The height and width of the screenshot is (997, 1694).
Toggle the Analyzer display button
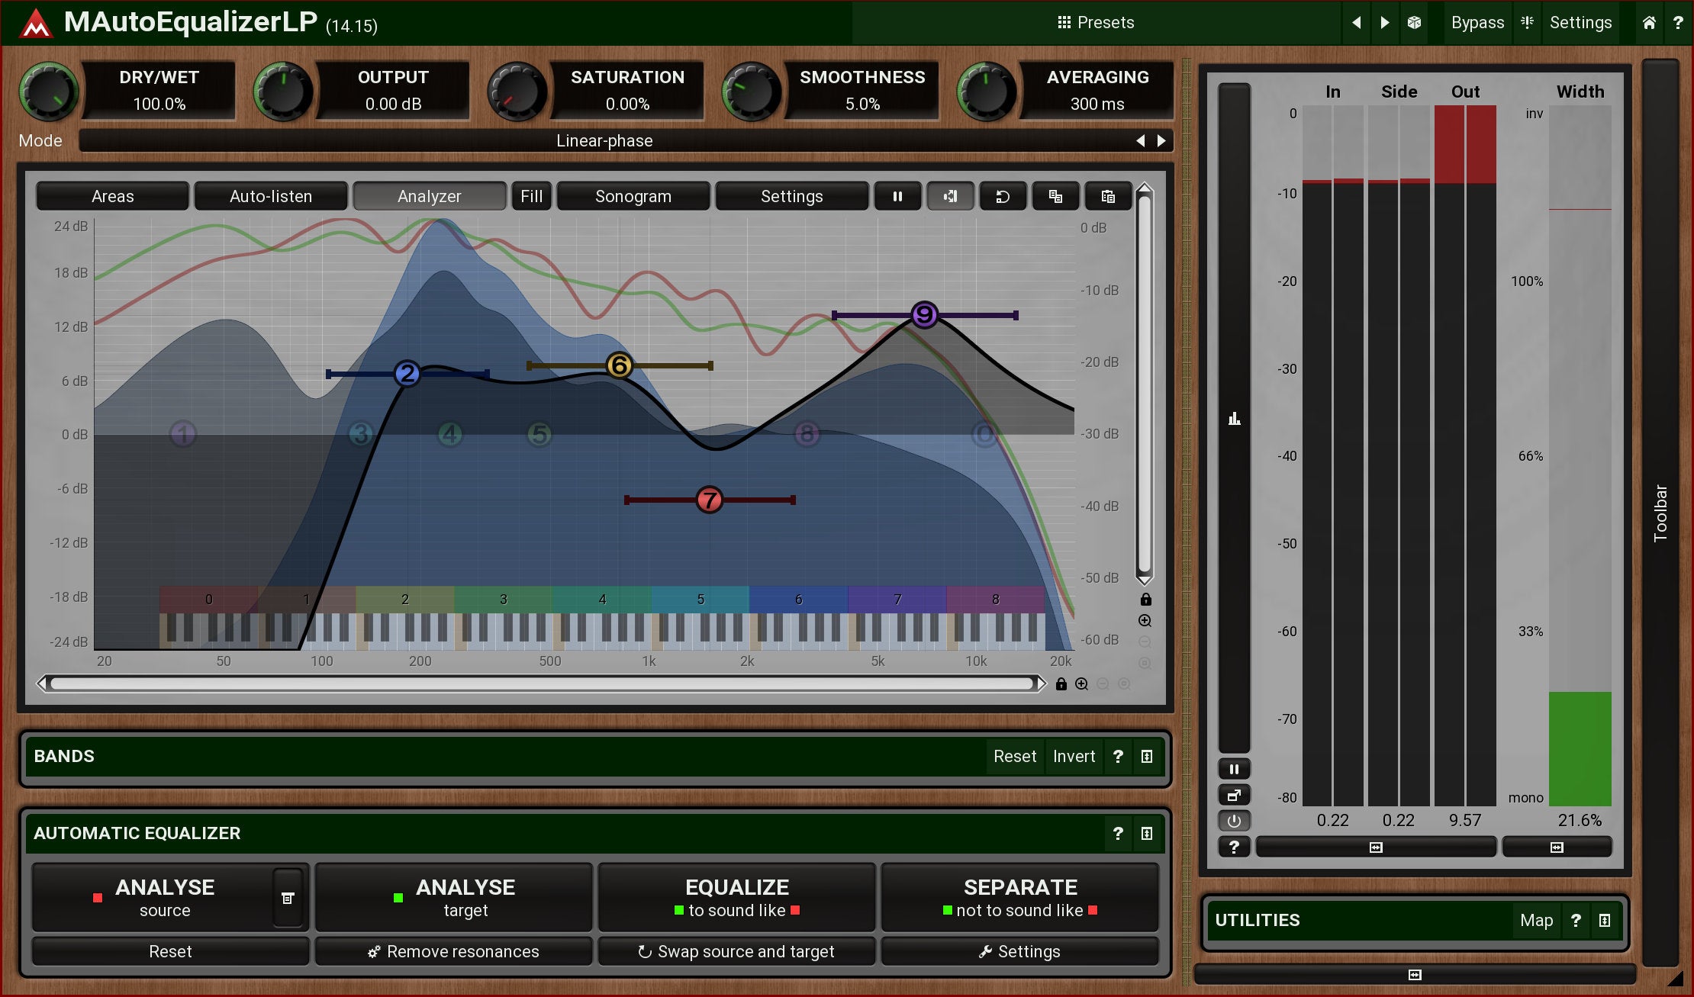tap(429, 197)
